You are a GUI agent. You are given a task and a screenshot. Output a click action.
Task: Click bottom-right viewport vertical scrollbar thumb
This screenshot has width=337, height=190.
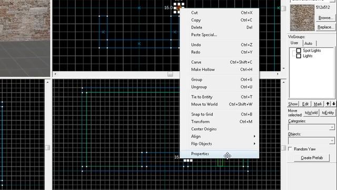click(284, 148)
